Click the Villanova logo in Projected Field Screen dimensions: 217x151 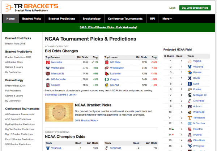190,67
